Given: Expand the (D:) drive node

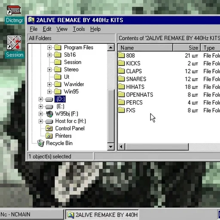Looking at the screenshot, I should [41, 99].
